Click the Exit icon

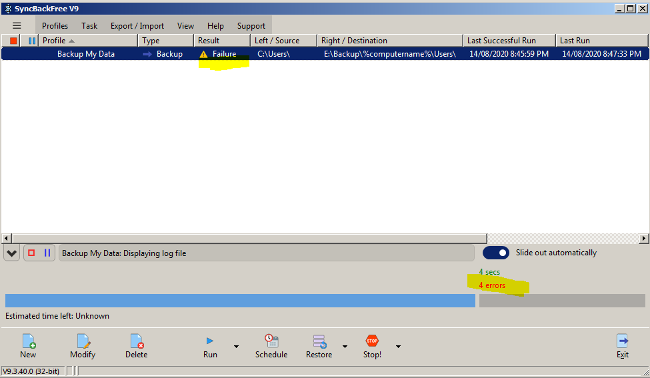[622, 341]
